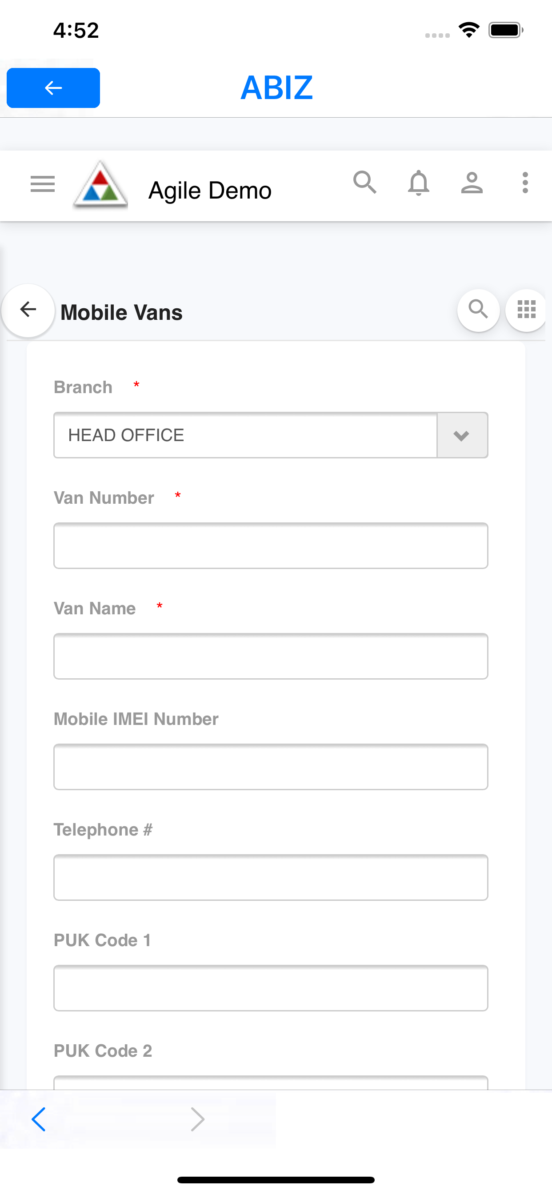Image resolution: width=552 pixels, height=1194 pixels.
Task: View notifications via the bell icon
Action: click(x=418, y=183)
